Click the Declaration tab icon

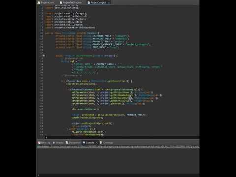click(67, 143)
